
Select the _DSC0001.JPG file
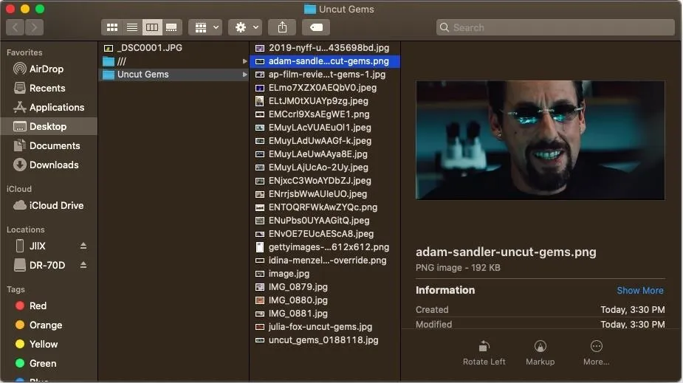[x=174, y=48]
